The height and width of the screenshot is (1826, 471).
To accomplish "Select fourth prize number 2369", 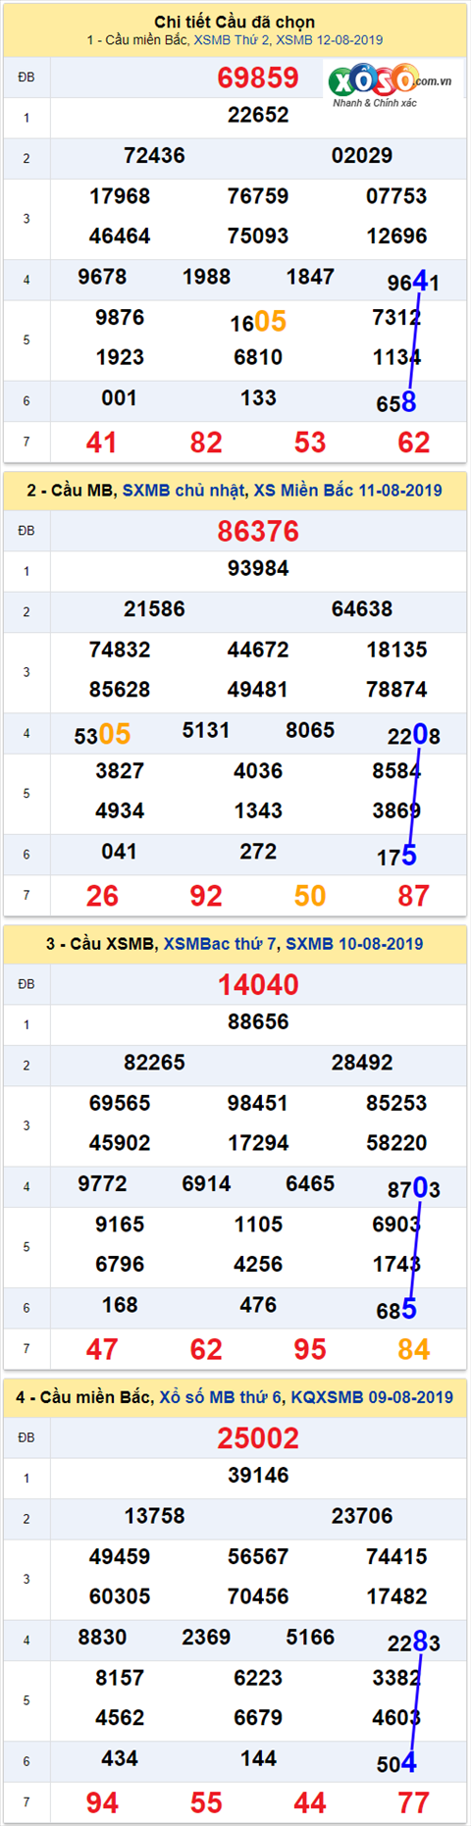I will pyautogui.click(x=206, y=1637).
